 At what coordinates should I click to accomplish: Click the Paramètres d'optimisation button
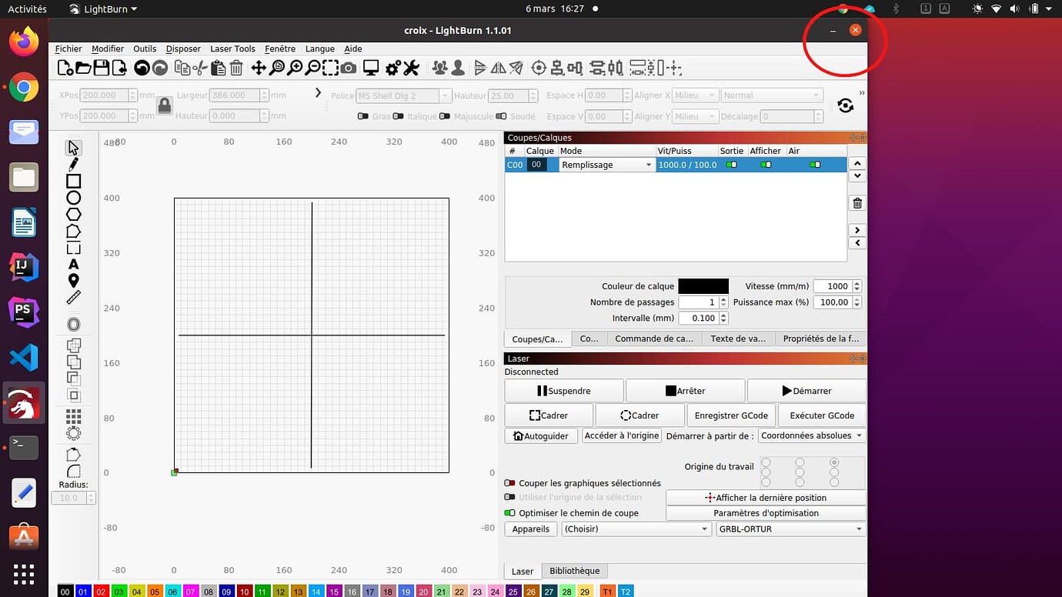pos(766,513)
